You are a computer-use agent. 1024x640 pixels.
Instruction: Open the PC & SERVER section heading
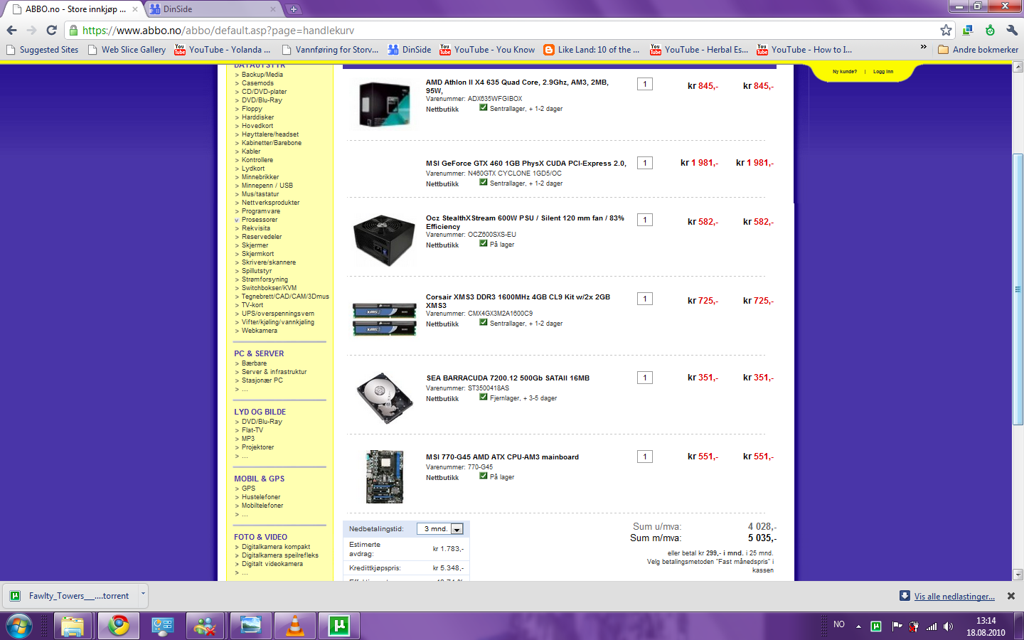259,353
